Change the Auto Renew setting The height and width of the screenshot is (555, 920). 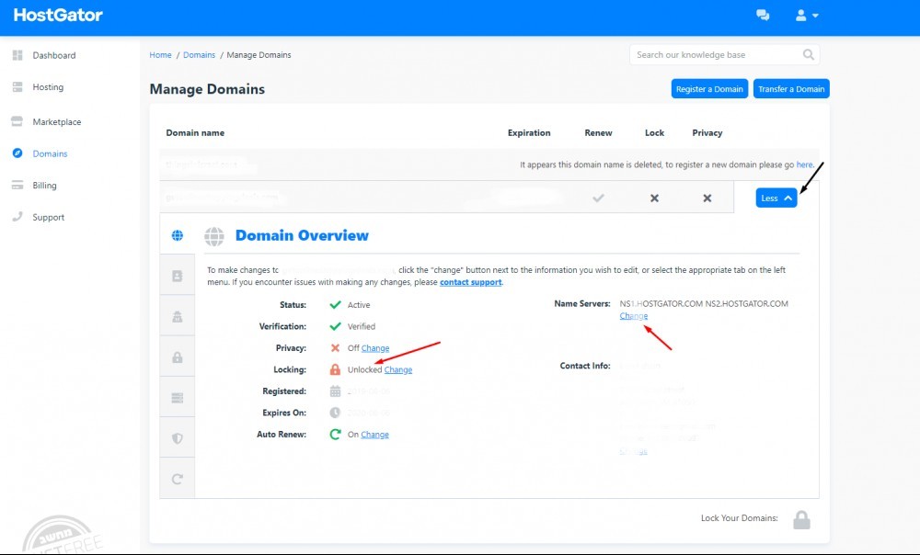point(374,435)
